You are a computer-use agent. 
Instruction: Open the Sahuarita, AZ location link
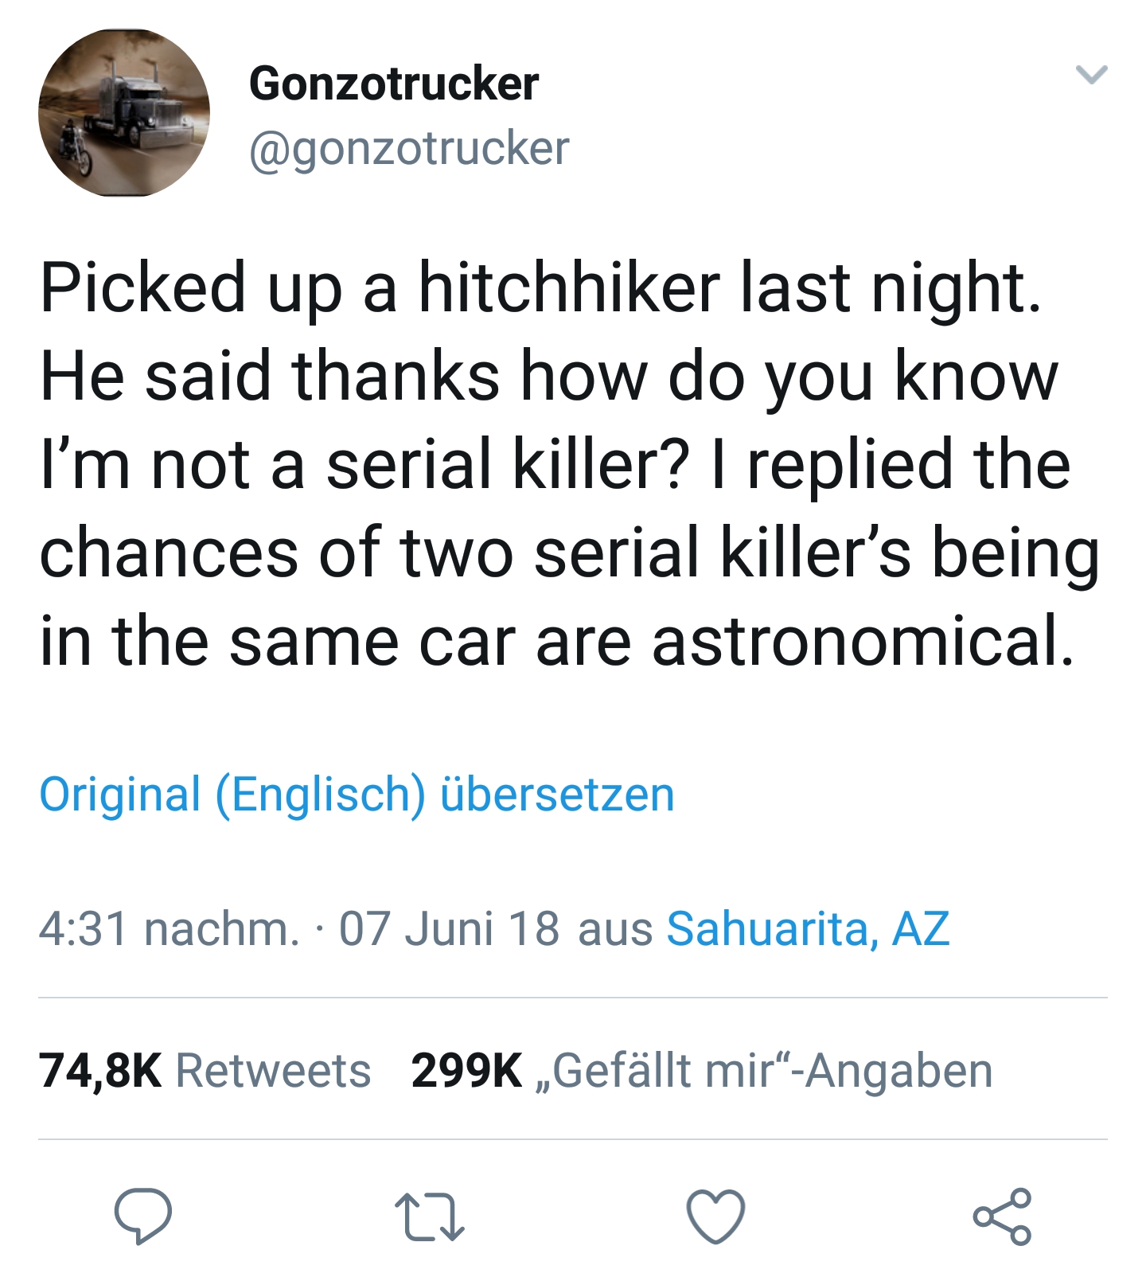(808, 929)
